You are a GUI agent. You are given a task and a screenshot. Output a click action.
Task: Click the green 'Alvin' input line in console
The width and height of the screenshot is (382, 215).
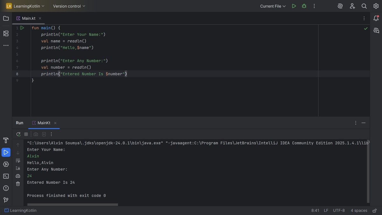pos(33,156)
